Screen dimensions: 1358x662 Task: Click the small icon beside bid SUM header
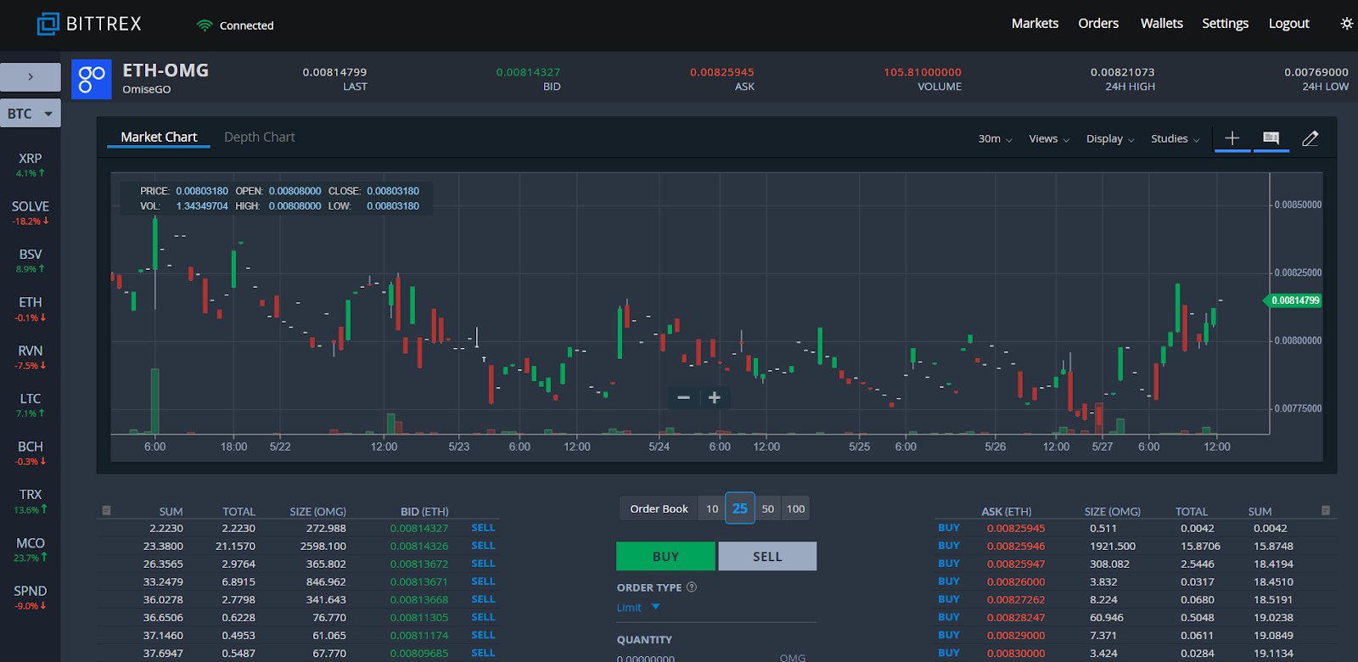(x=106, y=510)
